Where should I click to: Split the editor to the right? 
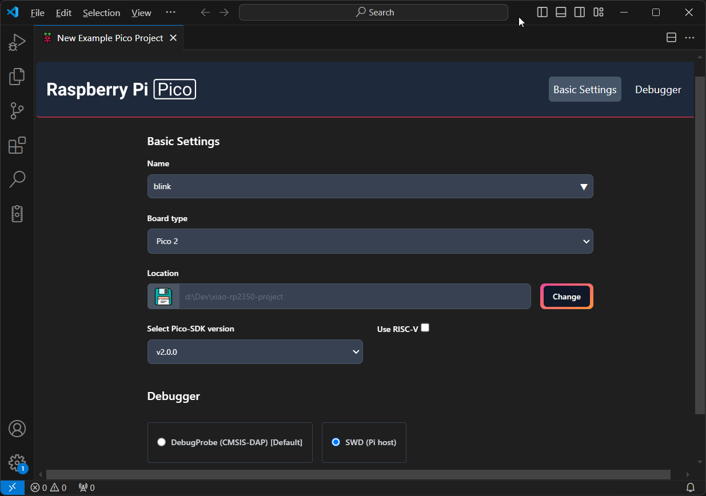pos(672,38)
